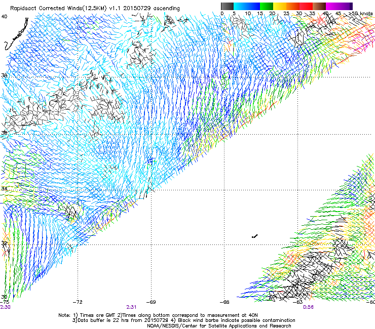Click the '0' label under the color bar
The width and height of the screenshot is (375, 329).
coord(222,14)
